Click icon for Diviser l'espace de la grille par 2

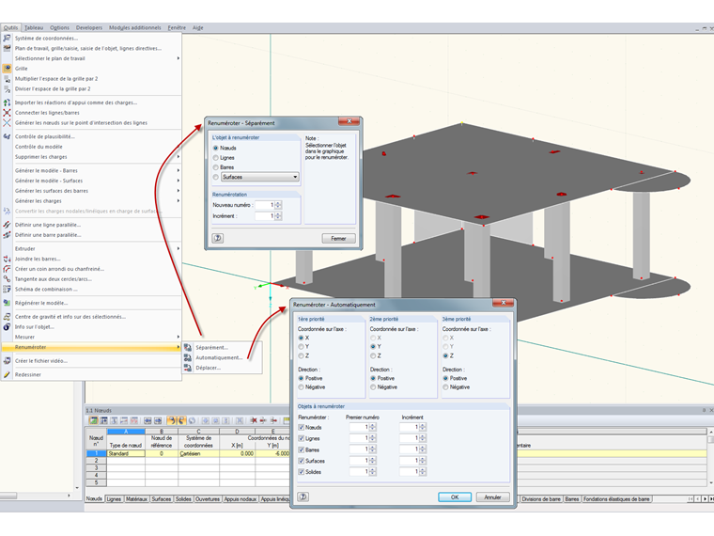pyautogui.click(x=7, y=89)
